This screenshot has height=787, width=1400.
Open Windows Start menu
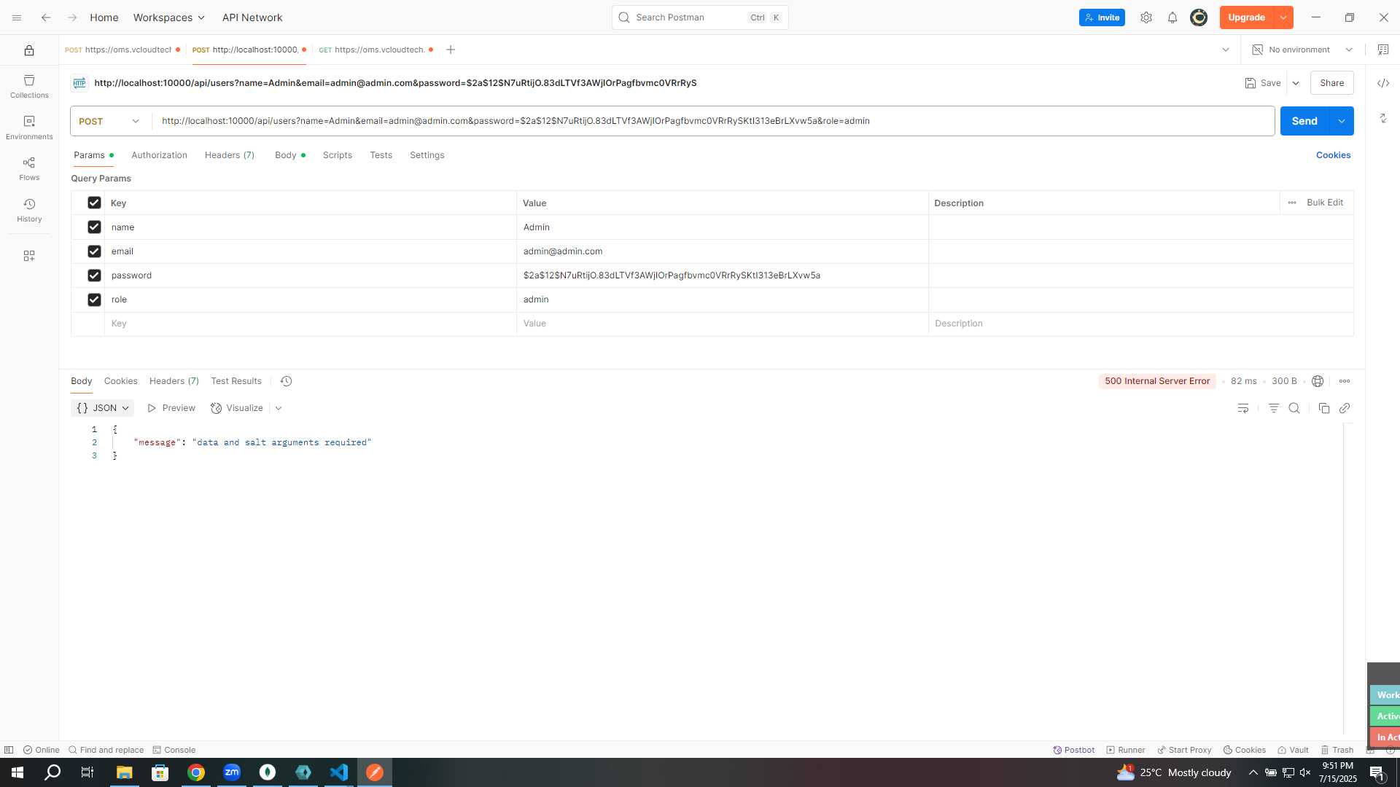click(17, 772)
